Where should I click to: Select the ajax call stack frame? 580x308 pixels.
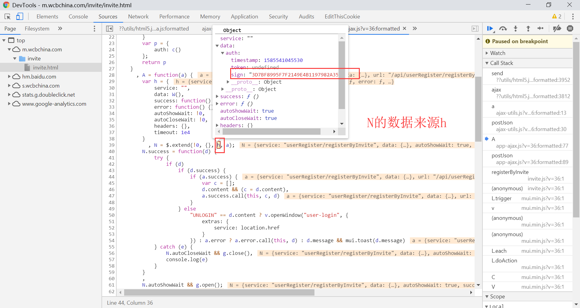pos(527,93)
